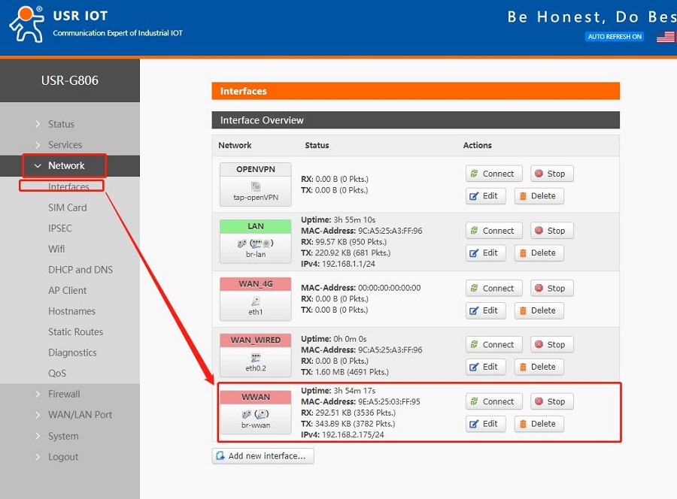
Task: Click the WAN_WIRED network name label
Action: pos(256,340)
